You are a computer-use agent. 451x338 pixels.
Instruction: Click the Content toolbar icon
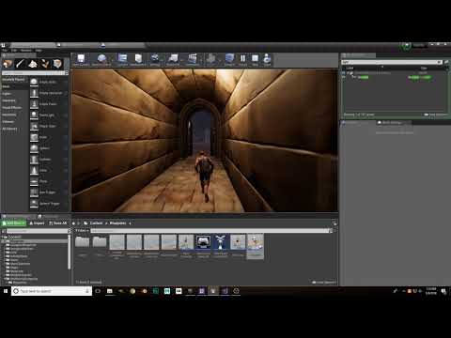pos(122,60)
